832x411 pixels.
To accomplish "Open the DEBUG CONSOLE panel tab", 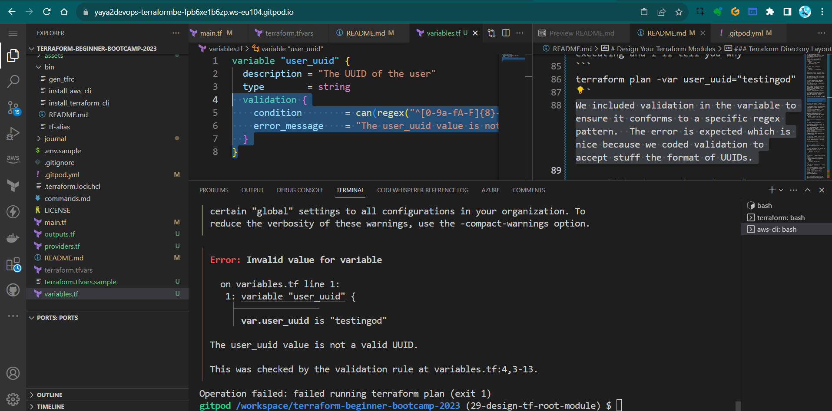I will [300, 190].
